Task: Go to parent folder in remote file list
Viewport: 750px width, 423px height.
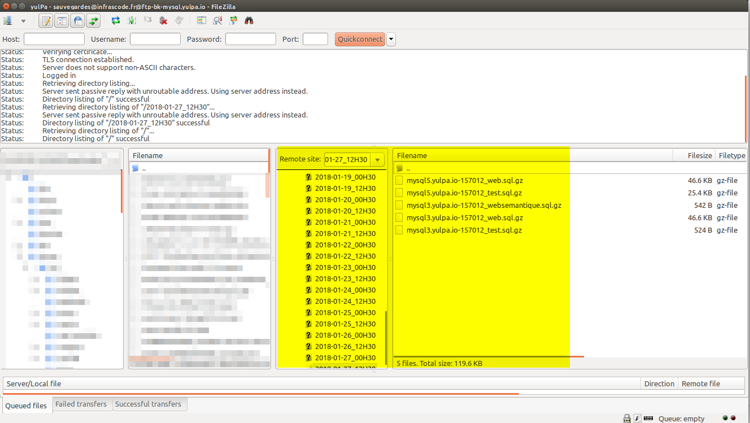Action: coord(570,168)
